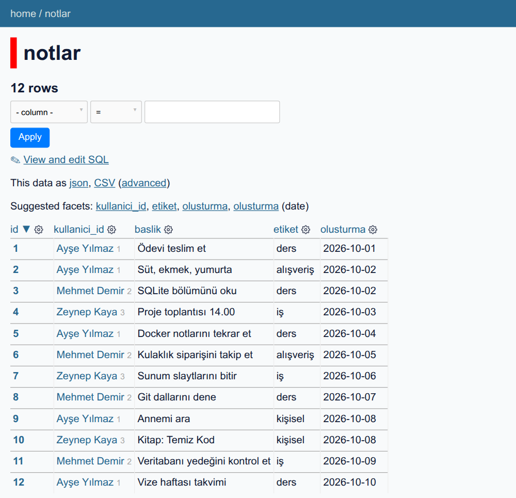The width and height of the screenshot is (516, 498).
Task: Open Ayşe Yılmaz link in row 1
Action: coord(85,249)
